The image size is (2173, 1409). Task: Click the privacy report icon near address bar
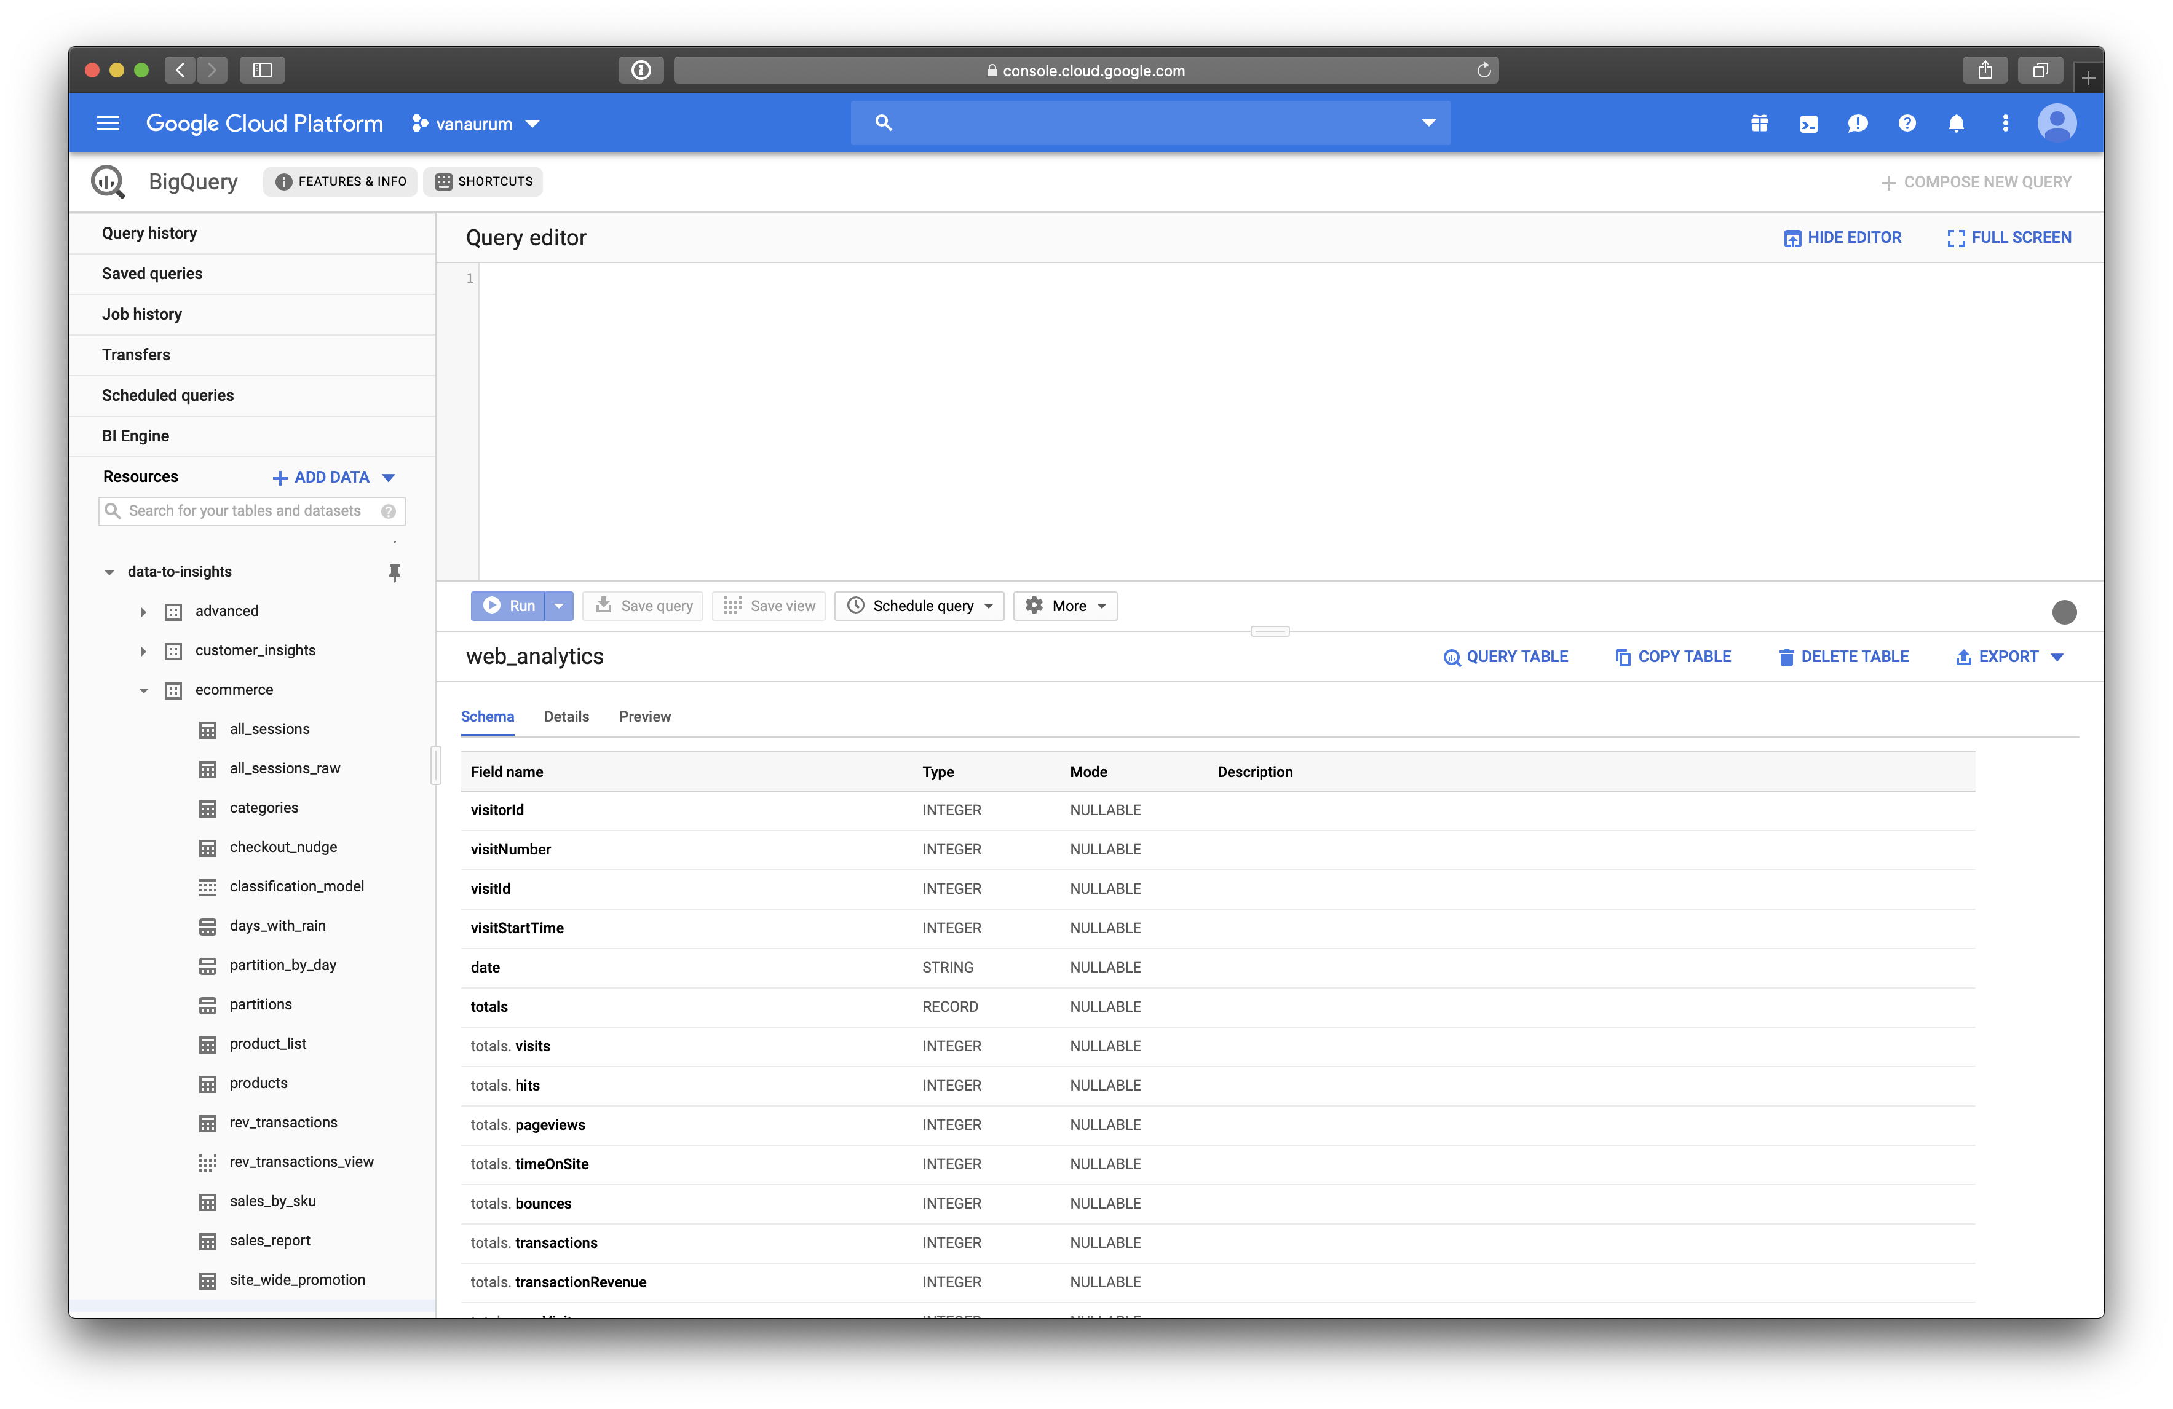coord(641,70)
